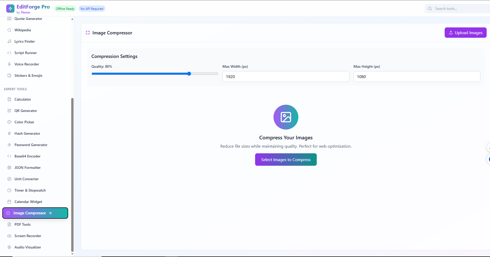Click the Calculator icon in Expert Tools
490x257 pixels.
(9, 99)
